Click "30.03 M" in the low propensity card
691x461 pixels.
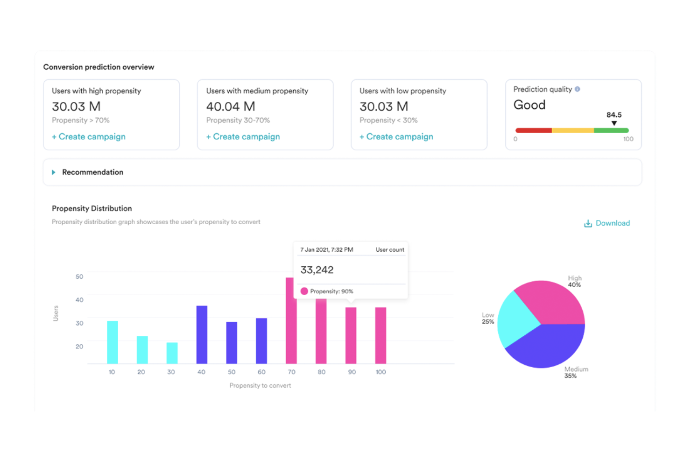click(x=384, y=106)
